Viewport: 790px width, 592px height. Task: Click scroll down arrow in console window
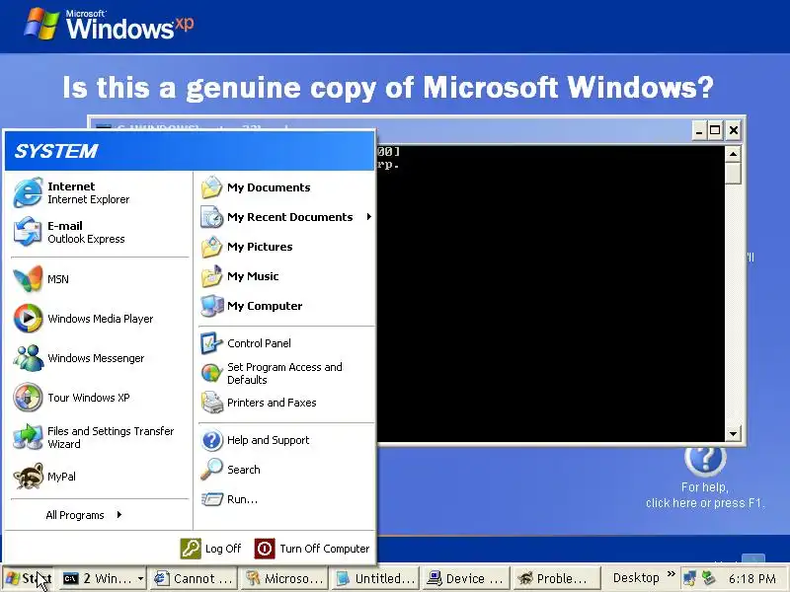[x=733, y=433]
